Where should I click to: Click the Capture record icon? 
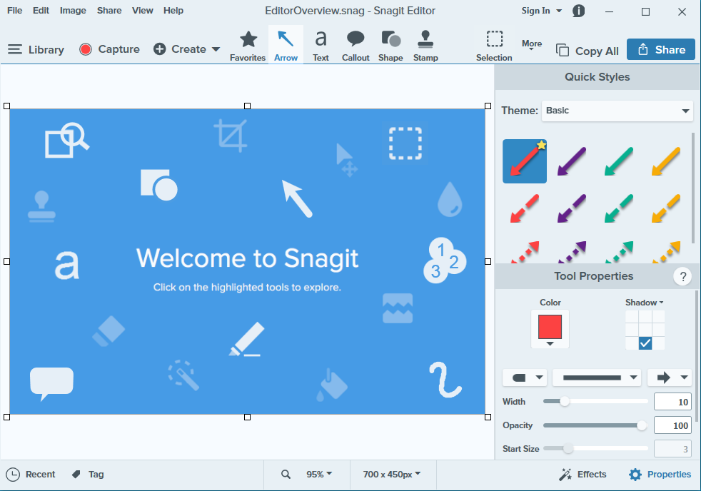pyautogui.click(x=86, y=49)
